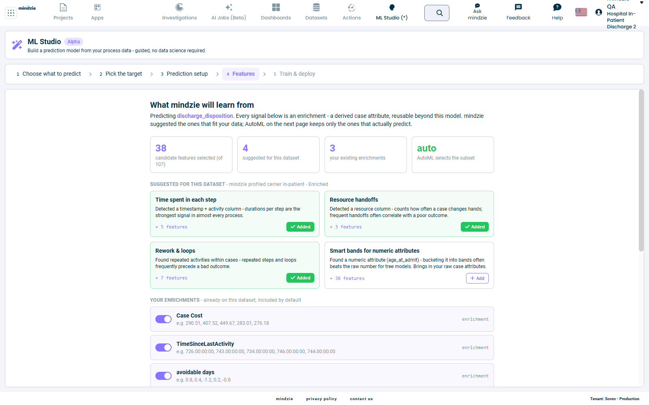The image size is (649, 405).
Task: Go to step 2 Pick the target
Action: click(121, 74)
